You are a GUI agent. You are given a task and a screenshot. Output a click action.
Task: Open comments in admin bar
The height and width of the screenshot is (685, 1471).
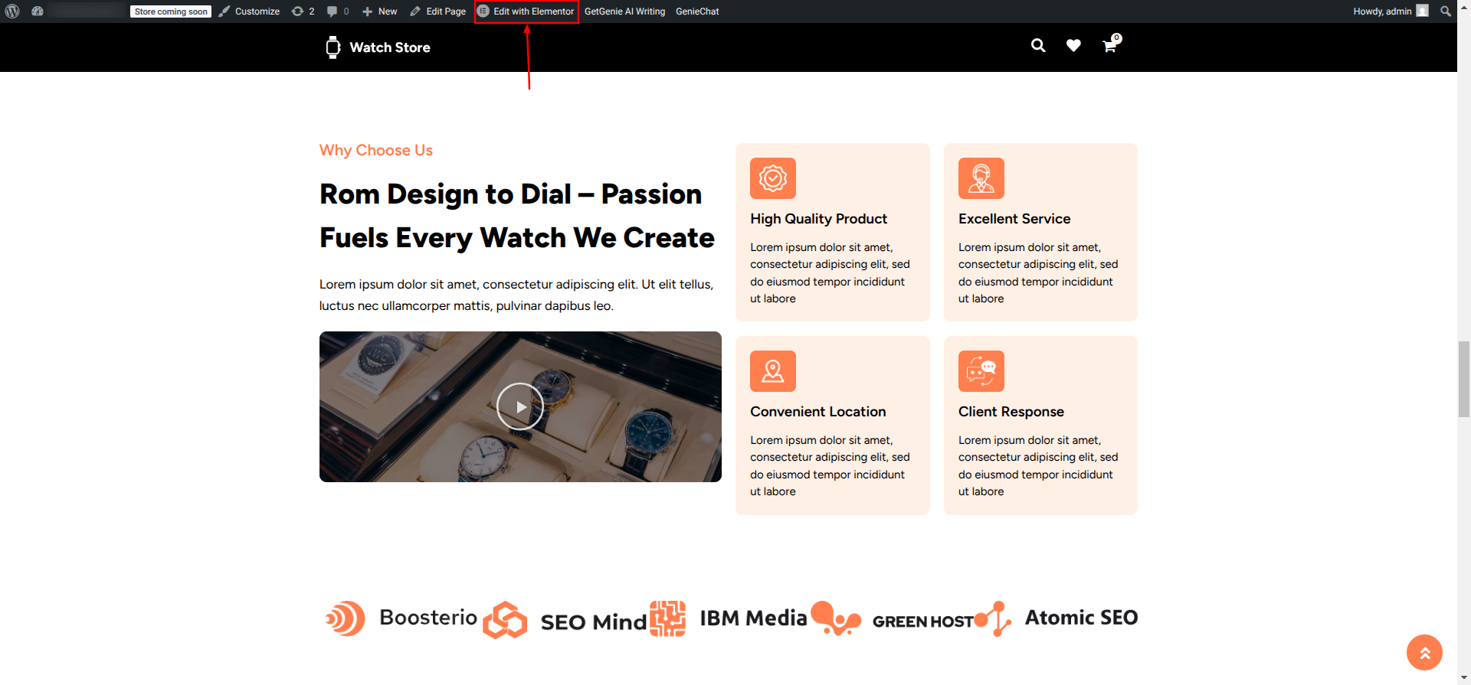[x=338, y=11]
